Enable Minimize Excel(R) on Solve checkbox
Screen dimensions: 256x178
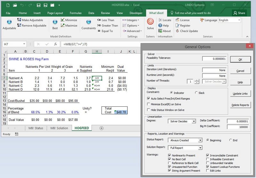pyautogui.click(x=148, y=104)
